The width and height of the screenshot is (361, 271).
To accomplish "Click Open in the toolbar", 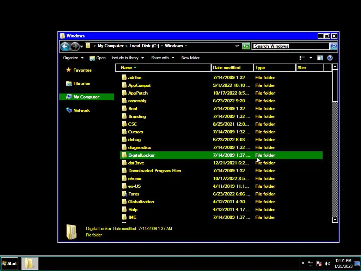I will pos(98,58).
